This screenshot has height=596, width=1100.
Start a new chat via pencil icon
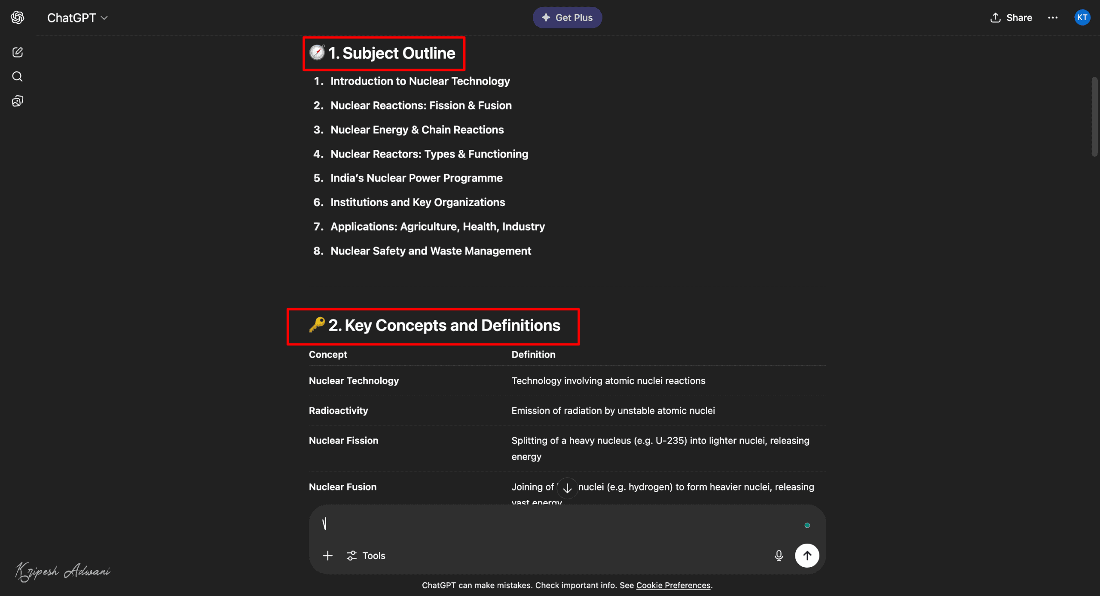17,52
